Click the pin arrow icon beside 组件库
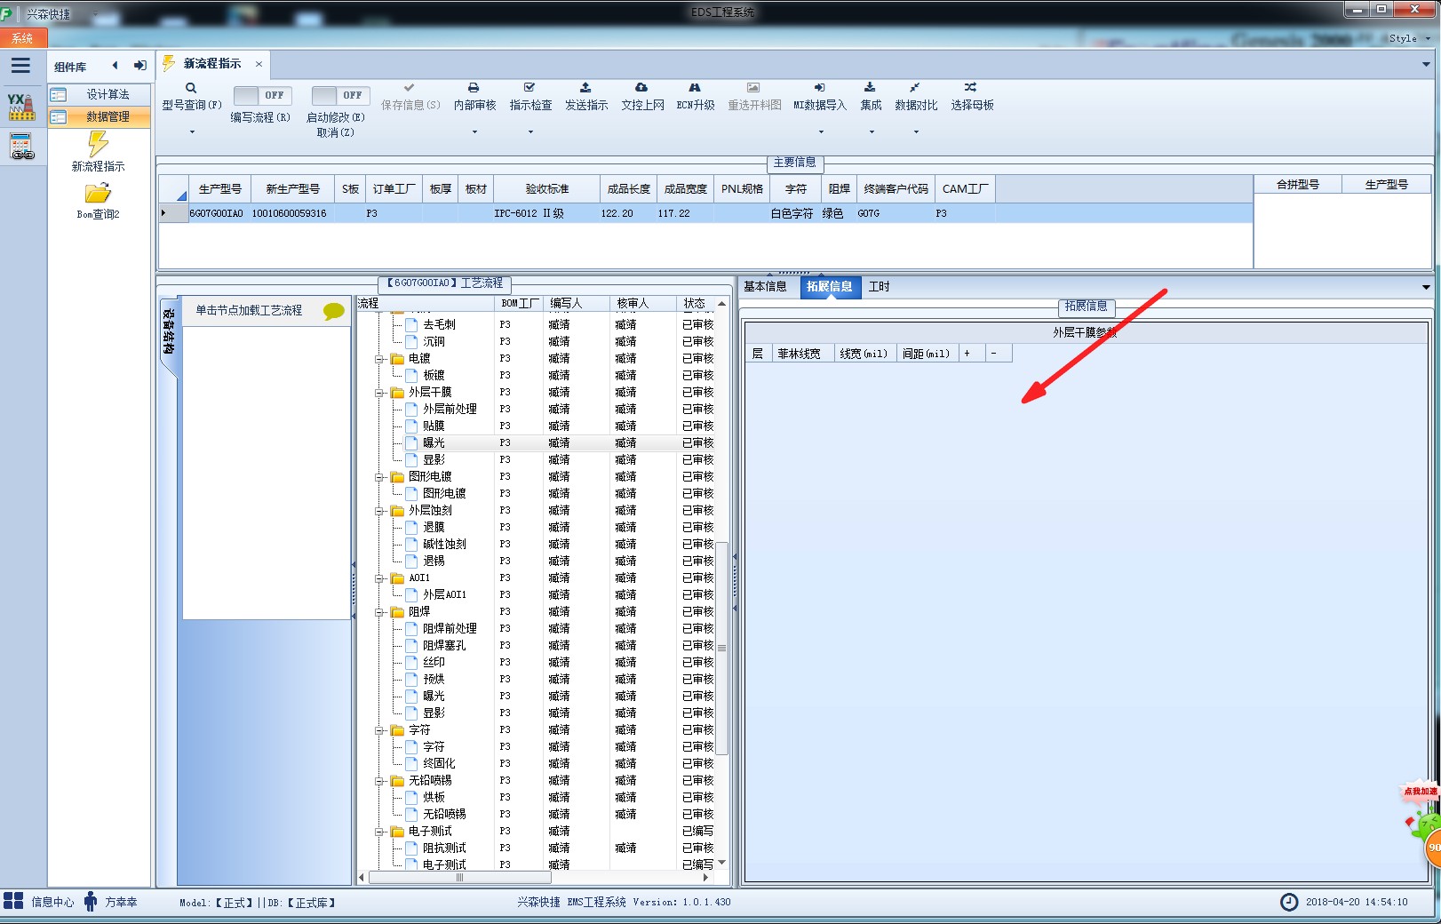Screen dimensions: 1441x924 [139, 65]
